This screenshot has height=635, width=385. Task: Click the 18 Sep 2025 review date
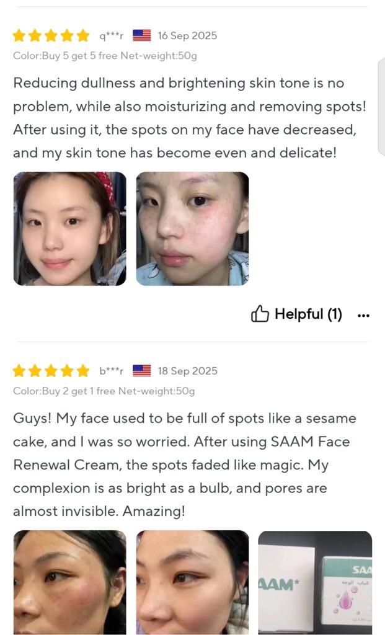click(x=187, y=371)
